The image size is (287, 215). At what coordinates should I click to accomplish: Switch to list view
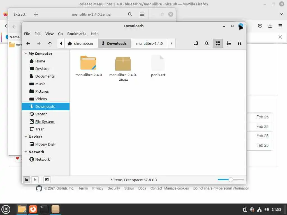click(229, 43)
